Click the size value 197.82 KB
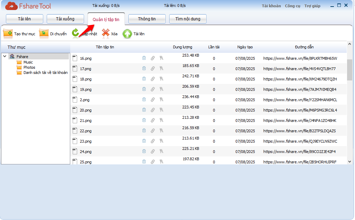This screenshot has height=220, width=355. [x=191, y=159]
